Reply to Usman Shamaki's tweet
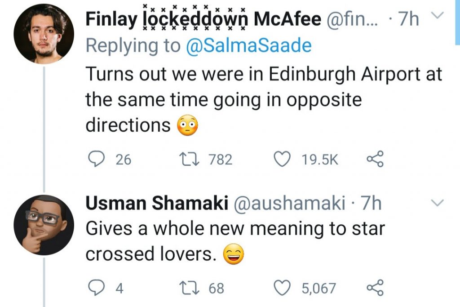Viewport: 460px width, 307px height. click(95, 288)
